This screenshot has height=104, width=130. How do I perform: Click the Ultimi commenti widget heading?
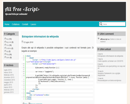click(107, 34)
